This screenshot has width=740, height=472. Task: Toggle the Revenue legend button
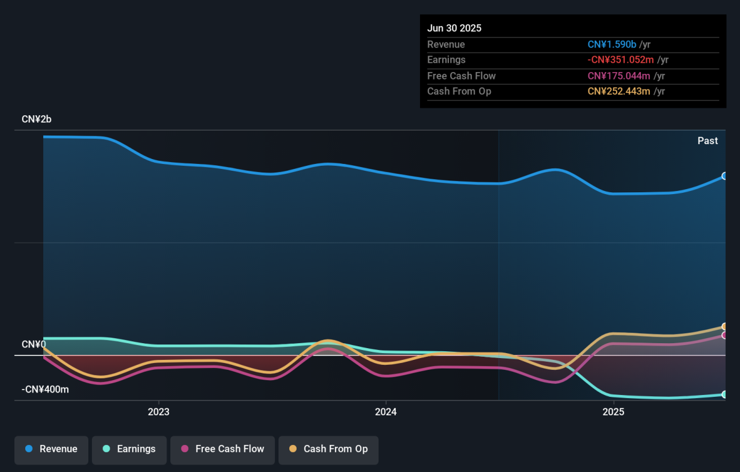click(51, 450)
